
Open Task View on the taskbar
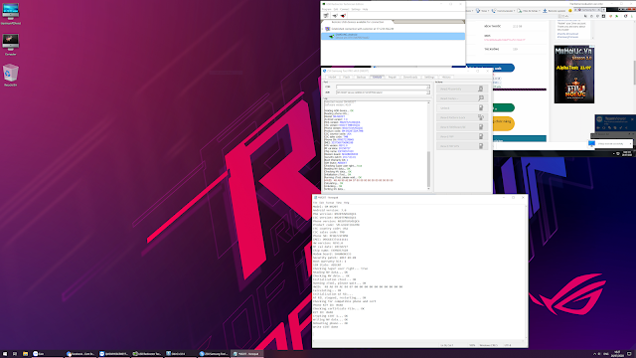click(15, 354)
